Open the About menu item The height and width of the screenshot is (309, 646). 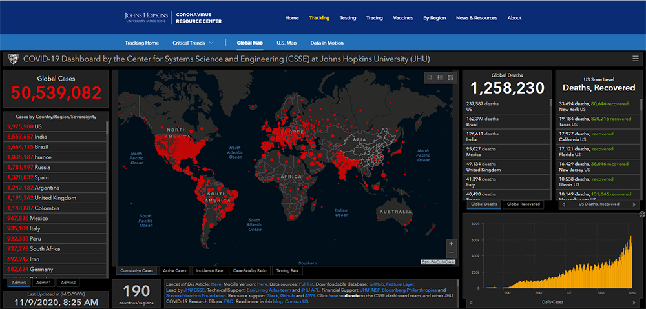pos(515,18)
